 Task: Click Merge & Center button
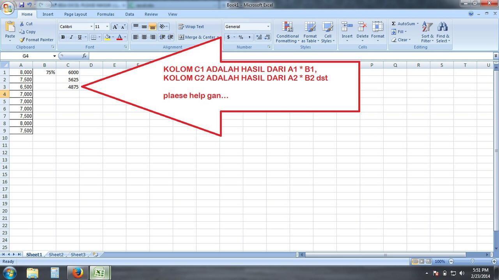tap(196, 37)
